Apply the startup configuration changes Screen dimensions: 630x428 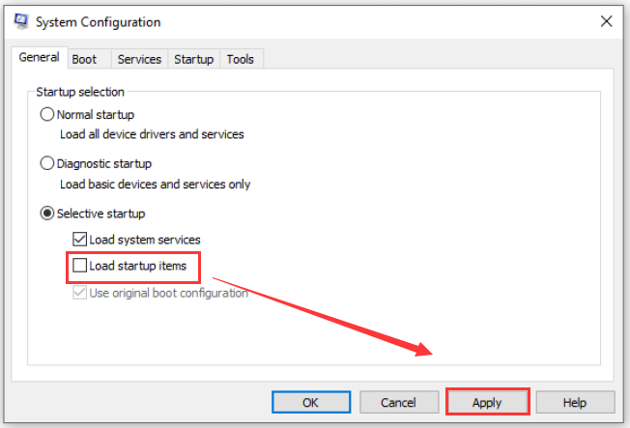(x=487, y=402)
